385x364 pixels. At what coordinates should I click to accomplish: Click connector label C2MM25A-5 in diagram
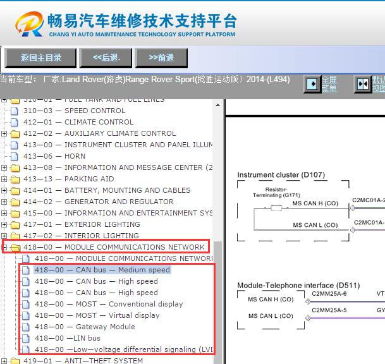[x=329, y=310]
